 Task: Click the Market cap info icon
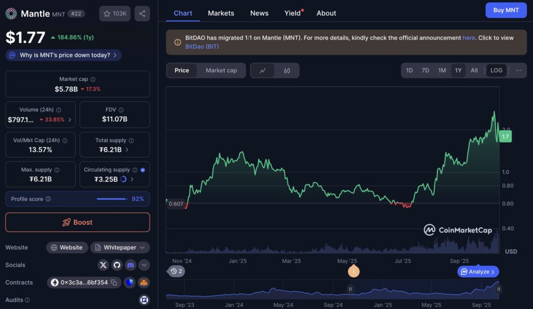click(x=93, y=79)
